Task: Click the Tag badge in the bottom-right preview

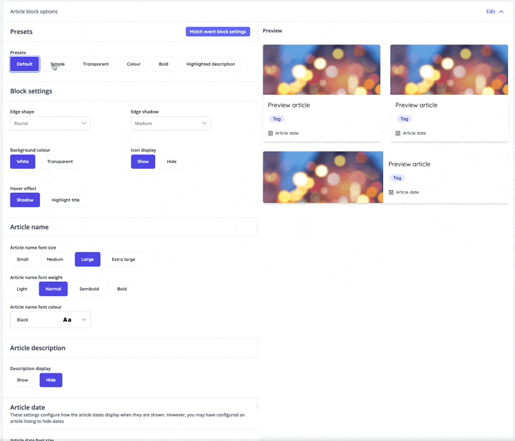Action: pos(397,178)
